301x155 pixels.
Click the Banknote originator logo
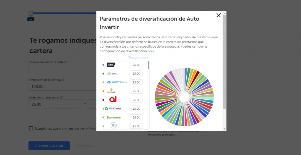pos(114,117)
